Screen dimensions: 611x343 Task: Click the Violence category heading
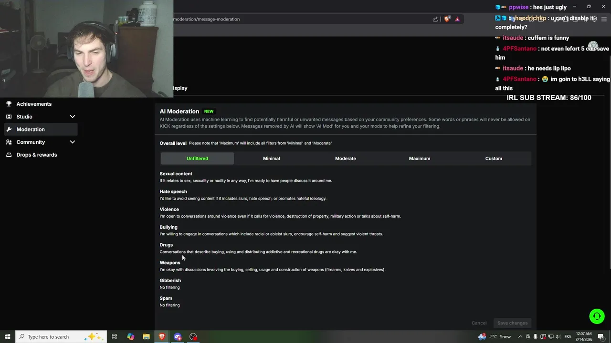click(x=169, y=209)
